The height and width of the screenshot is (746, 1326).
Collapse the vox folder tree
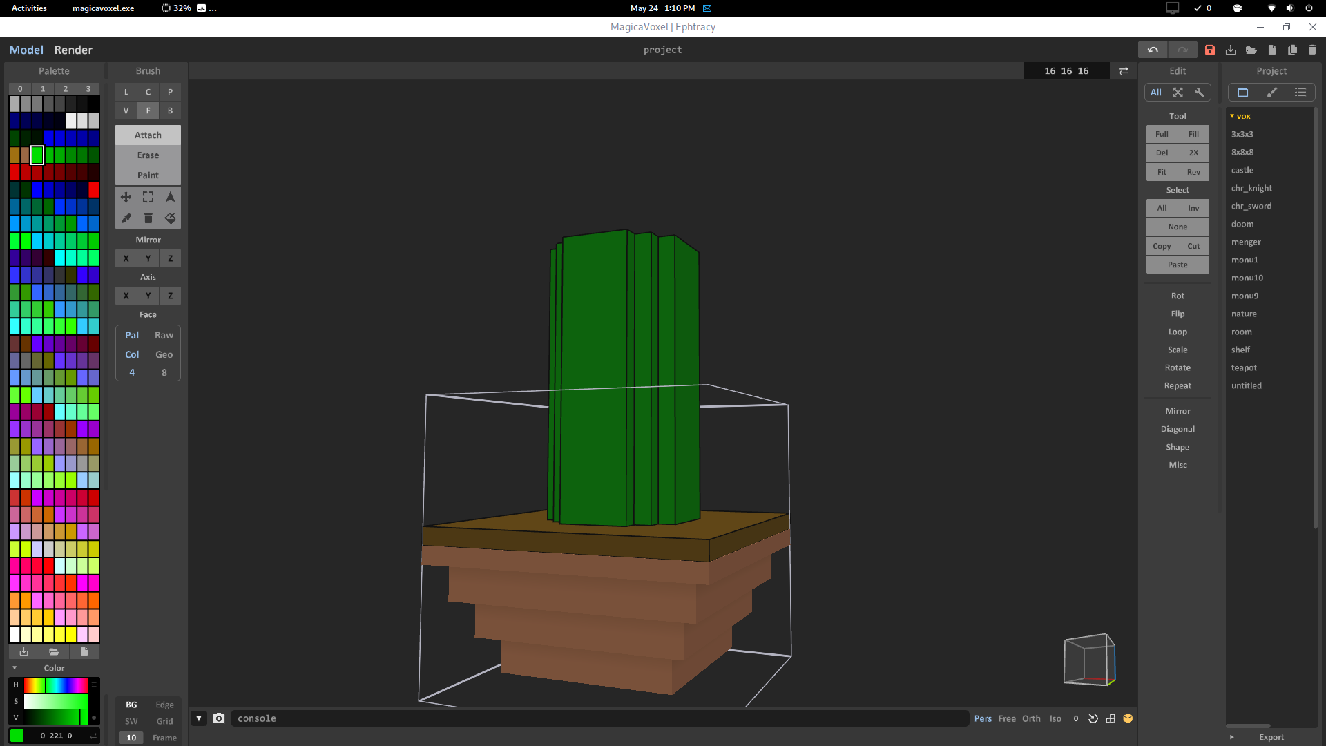[1232, 116]
